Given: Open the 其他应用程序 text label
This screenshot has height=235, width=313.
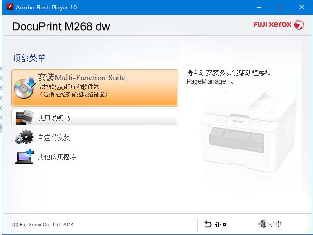Looking at the screenshot, I should [x=57, y=157].
